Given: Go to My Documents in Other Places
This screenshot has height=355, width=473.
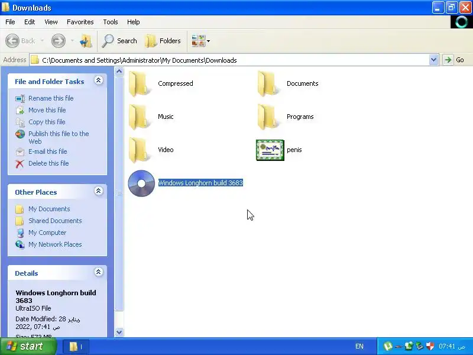Looking at the screenshot, I should tap(49, 209).
